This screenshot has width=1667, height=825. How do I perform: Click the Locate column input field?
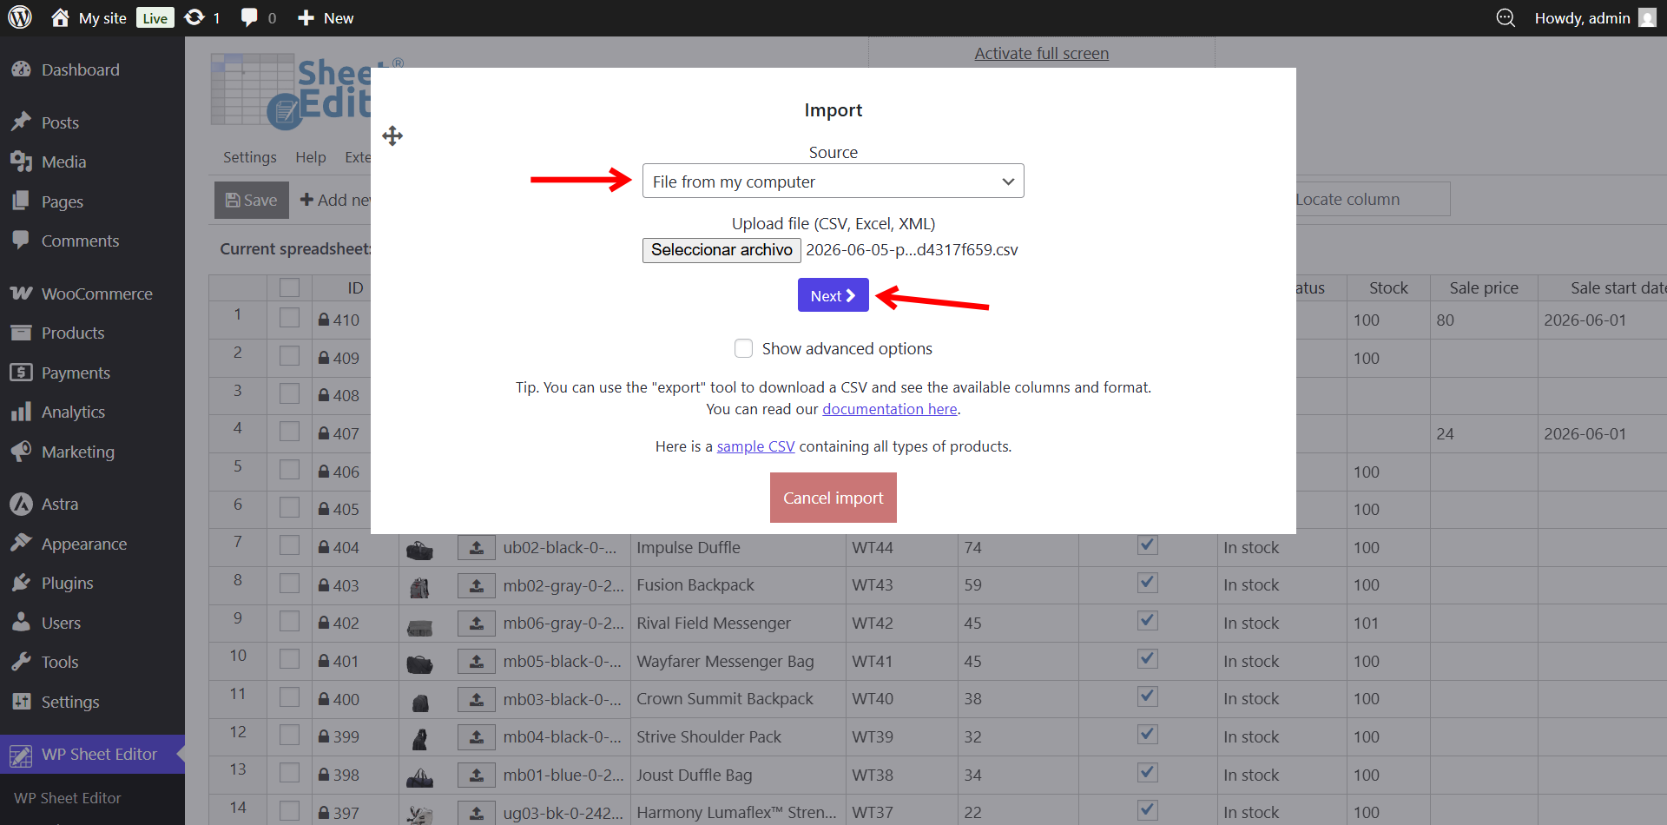point(1372,199)
